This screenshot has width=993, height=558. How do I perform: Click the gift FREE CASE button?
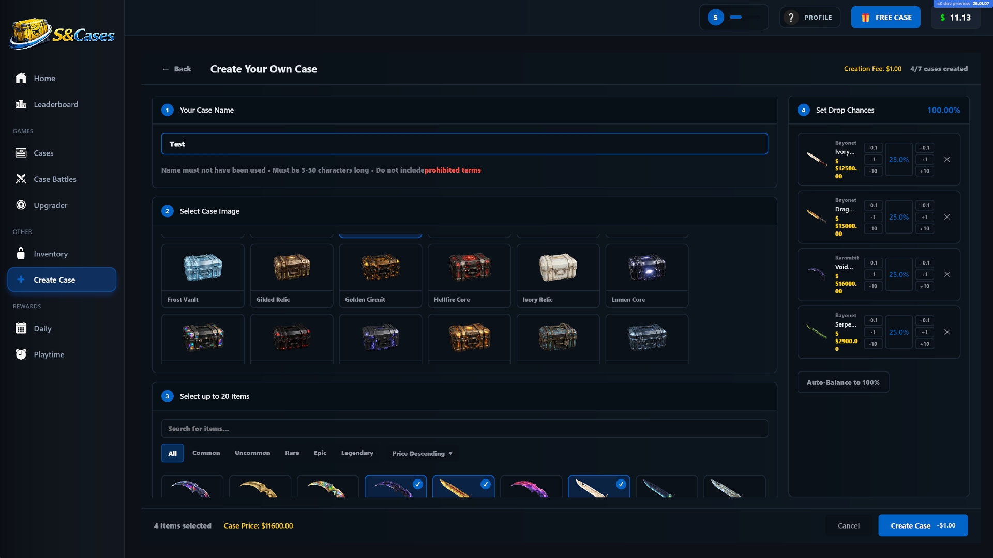885,18
